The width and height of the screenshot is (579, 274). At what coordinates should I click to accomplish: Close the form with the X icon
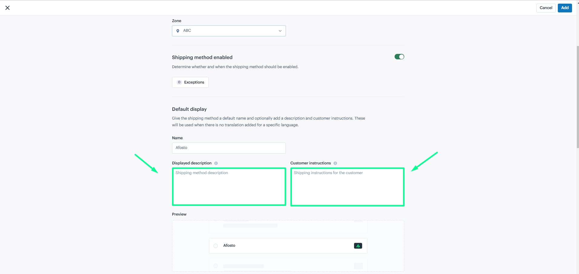[x=8, y=8]
